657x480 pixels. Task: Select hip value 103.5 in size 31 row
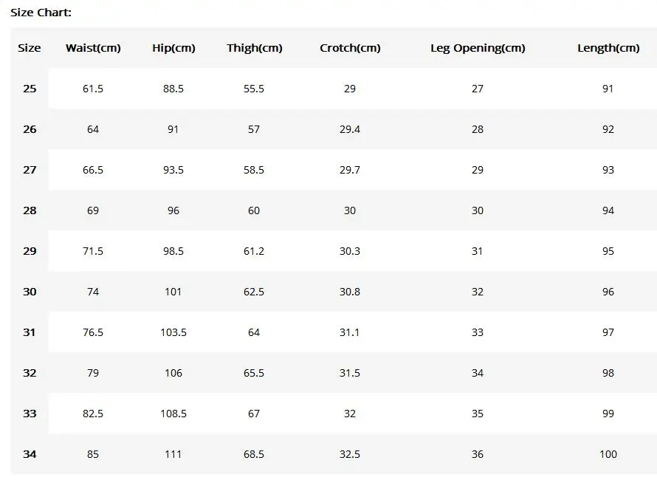coord(173,332)
